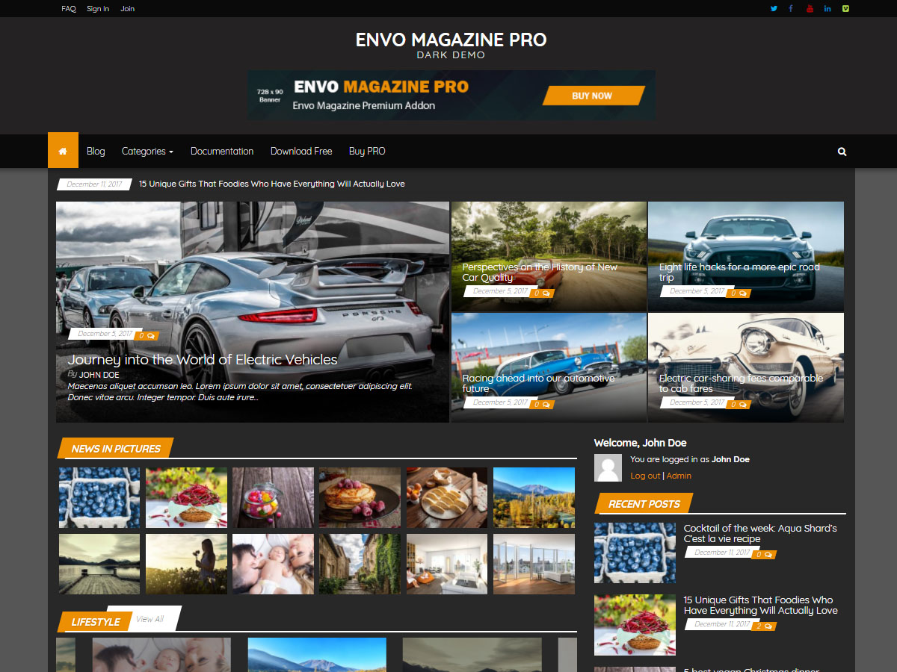Open sidebar title 15 Unique Gifts That Foodies
The width and height of the screenshot is (897, 672).
[760, 605]
